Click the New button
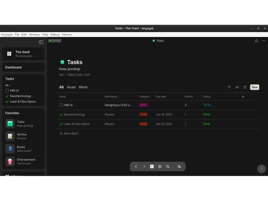This screenshot has width=268, height=201. click(x=255, y=87)
